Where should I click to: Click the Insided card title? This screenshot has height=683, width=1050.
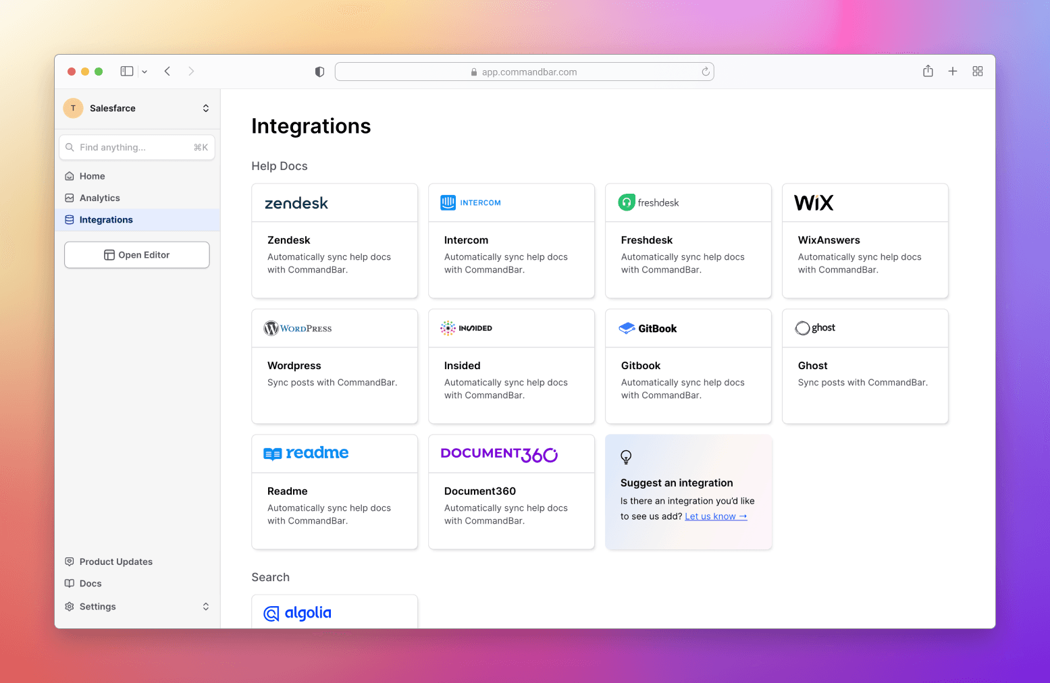(463, 366)
